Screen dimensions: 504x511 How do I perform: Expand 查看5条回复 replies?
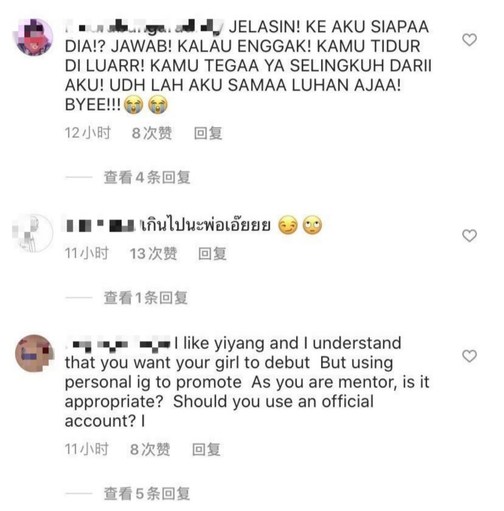147,493
